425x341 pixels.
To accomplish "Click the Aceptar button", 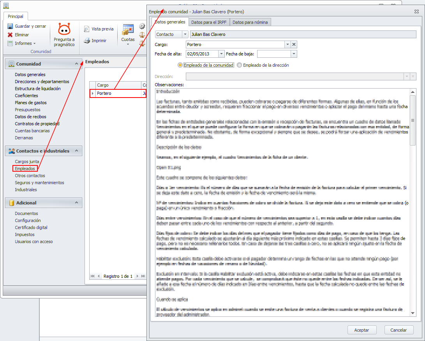I will 362,330.
